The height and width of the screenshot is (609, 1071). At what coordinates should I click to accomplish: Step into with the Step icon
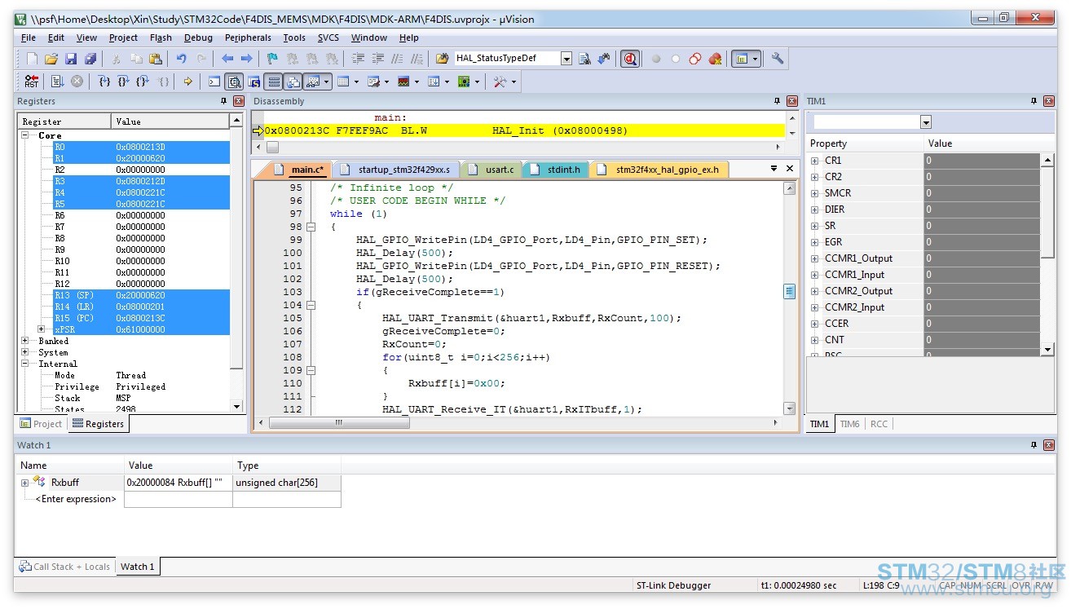click(x=104, y=82)
